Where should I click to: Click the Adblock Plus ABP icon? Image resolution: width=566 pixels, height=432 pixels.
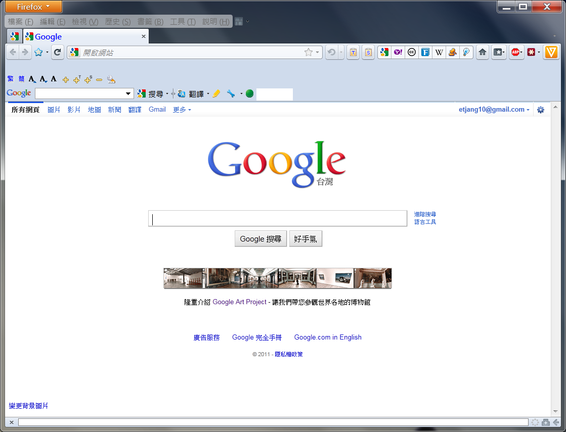pos(515,52)
